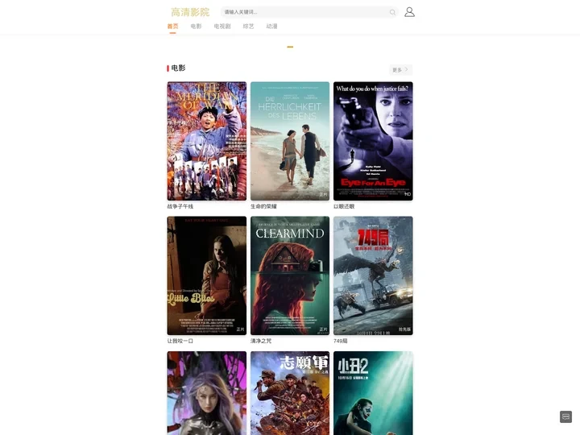580x435 pixels.
Task: Open the 志愿军 movie poster
Action: click(x=290, y=393)
